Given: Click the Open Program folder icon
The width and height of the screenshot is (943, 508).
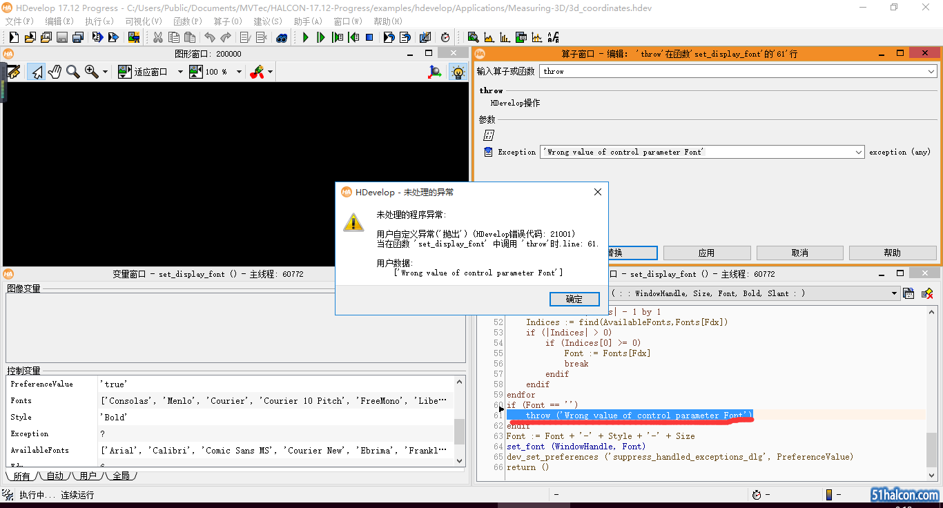Looking at the screenshot, I should point(30,37).
